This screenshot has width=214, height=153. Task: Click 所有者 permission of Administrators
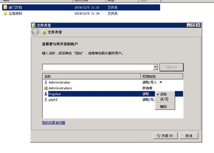(147, 88)
